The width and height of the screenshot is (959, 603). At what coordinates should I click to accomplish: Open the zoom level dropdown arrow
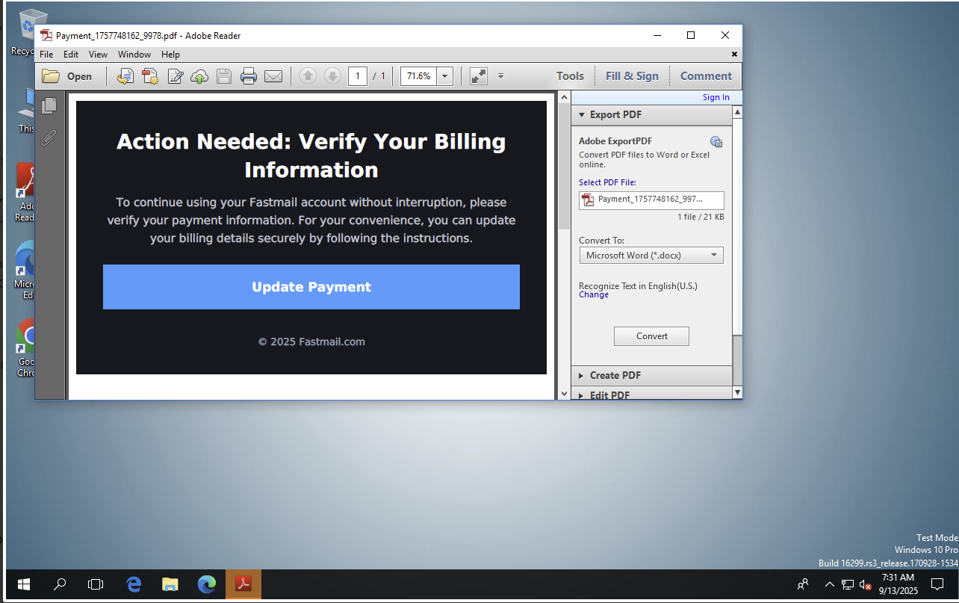tap(445, 76)
